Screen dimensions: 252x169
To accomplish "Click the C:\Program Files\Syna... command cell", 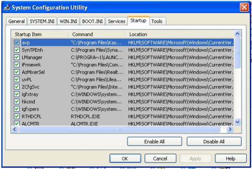I will [97, 50].
